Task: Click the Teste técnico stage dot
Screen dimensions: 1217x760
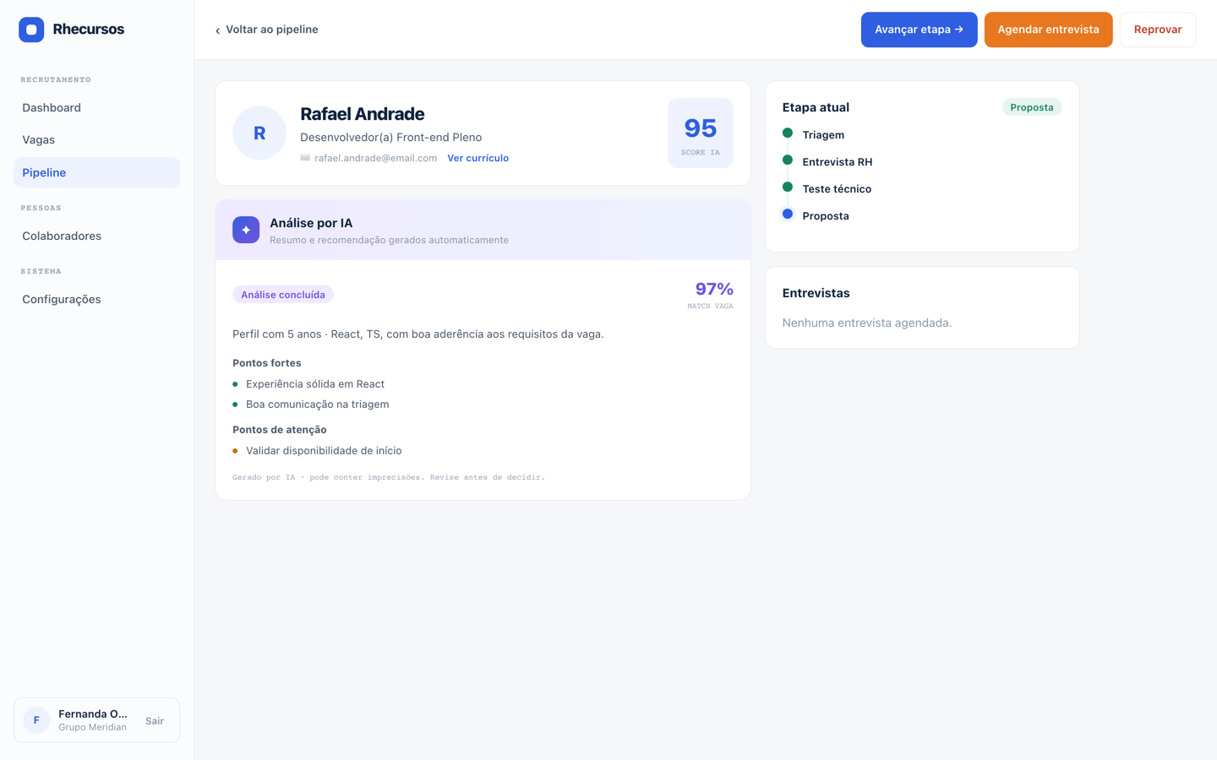Action: pos(788,187)
